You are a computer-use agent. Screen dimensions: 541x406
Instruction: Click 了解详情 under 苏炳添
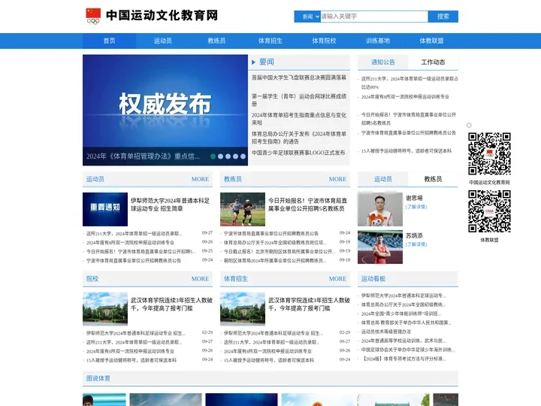(x=416, y=244)
